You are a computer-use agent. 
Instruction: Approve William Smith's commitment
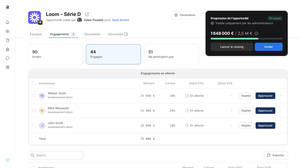(265, 96)
